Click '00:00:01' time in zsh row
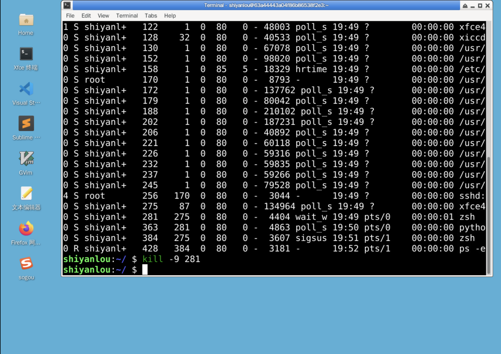The image size is (501, 354). coord(433,217)
